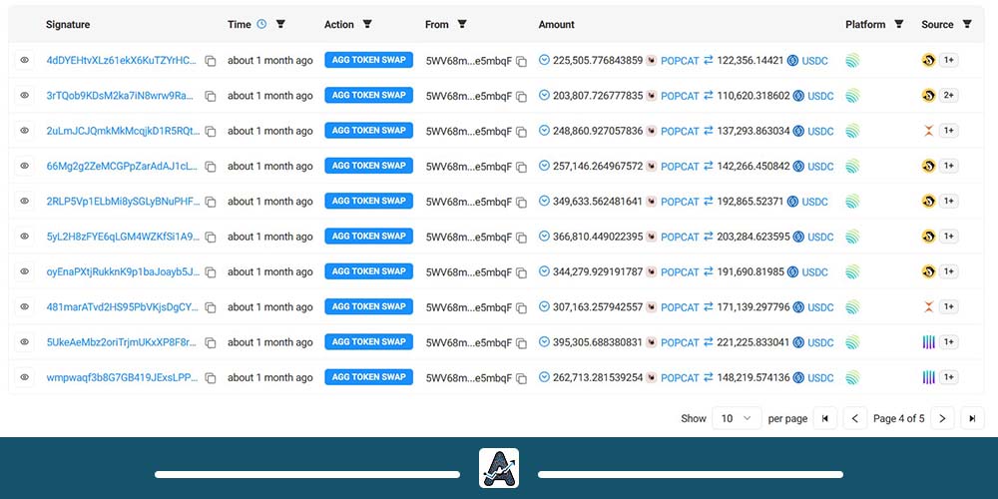998x499 pixels.
Task: Filter the Action column
Action: tap(367, 24)
